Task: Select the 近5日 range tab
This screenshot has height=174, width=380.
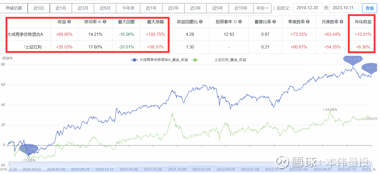Action: click(39, 8)
